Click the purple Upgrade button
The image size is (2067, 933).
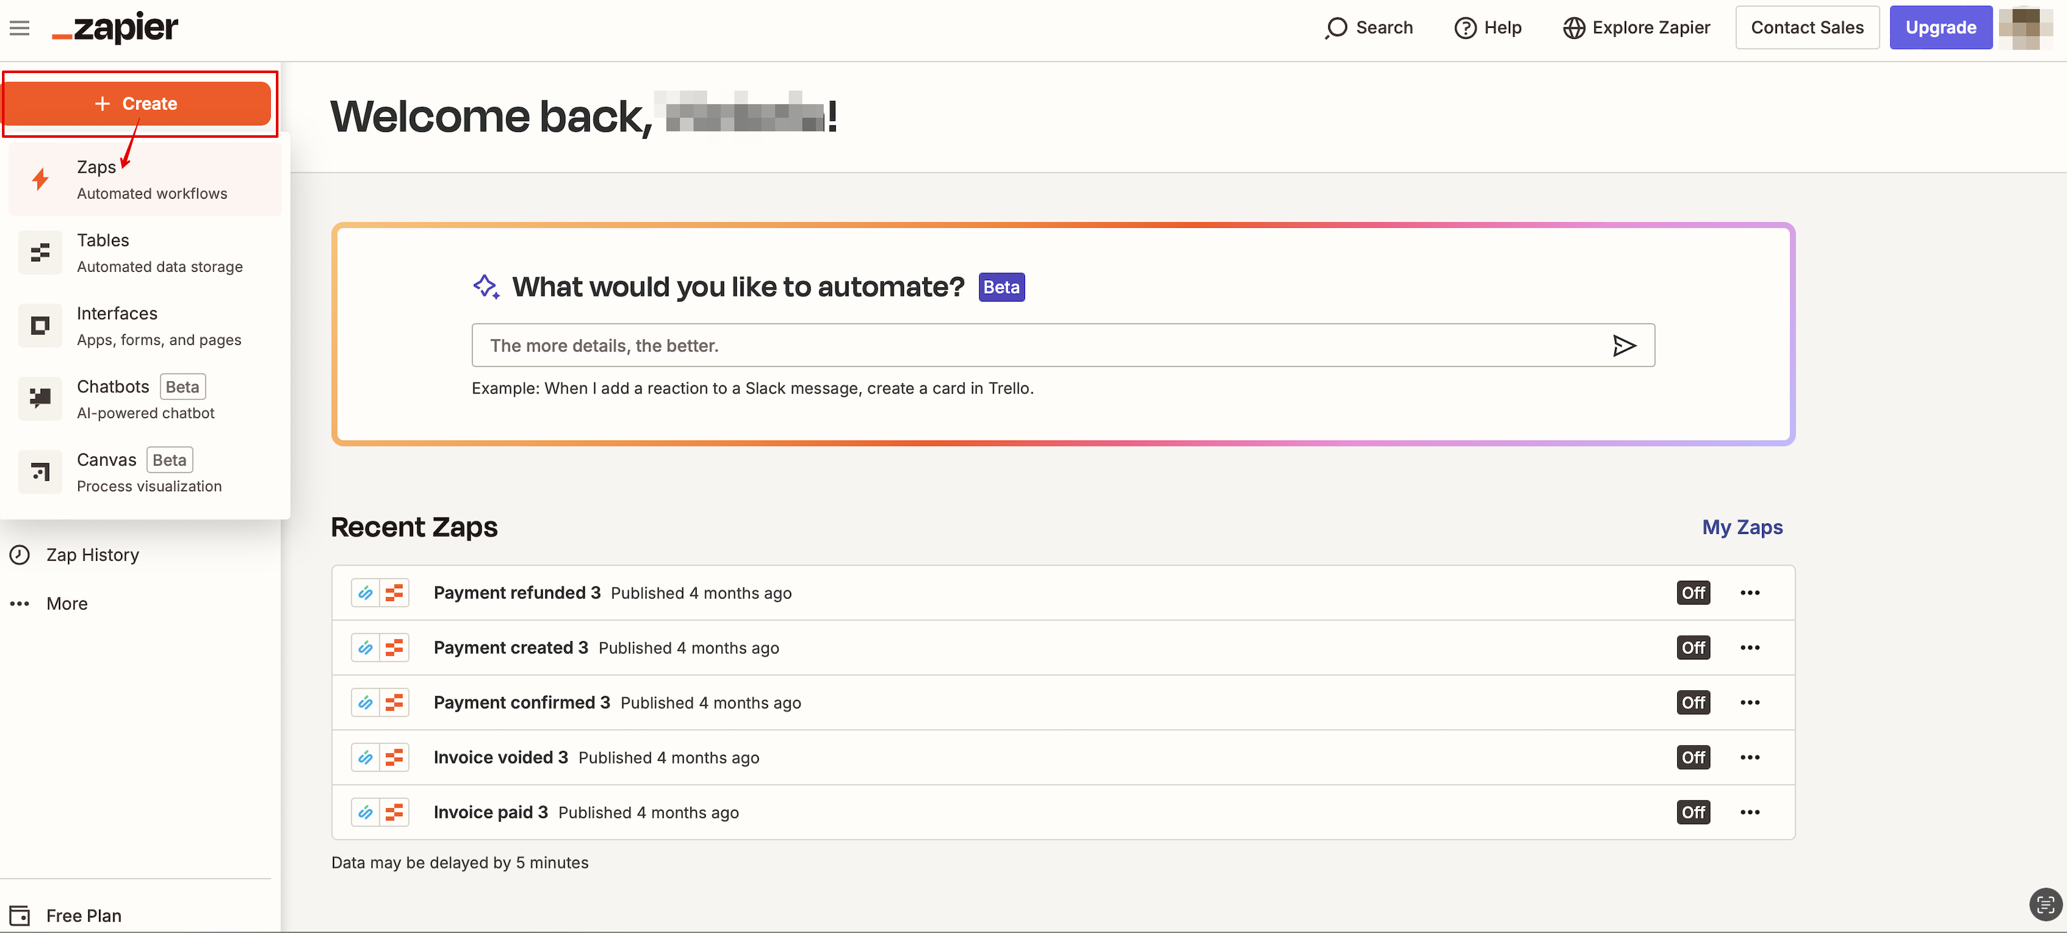pos(1940,28)
